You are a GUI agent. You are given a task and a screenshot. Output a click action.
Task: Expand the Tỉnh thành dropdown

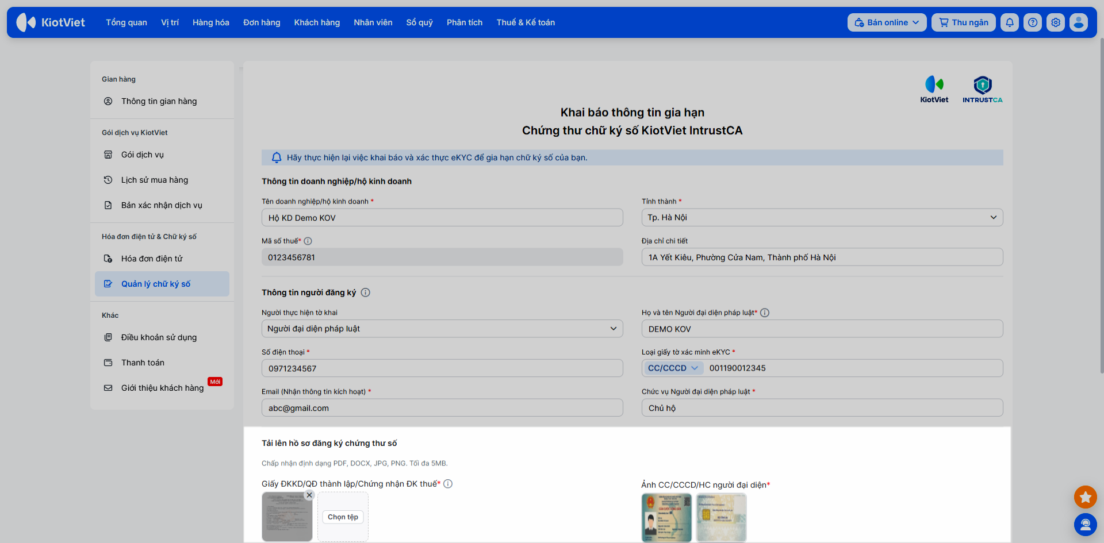822,217
